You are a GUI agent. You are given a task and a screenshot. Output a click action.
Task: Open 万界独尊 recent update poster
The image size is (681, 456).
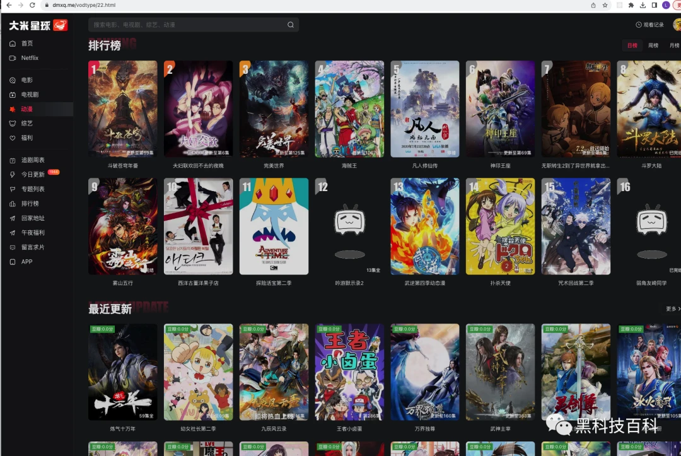[425, 372]
